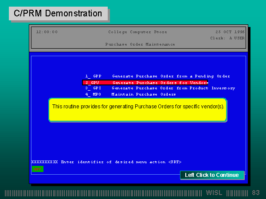
Task: Click the C/PRM Demonstration title label
Action: point(58,13)
